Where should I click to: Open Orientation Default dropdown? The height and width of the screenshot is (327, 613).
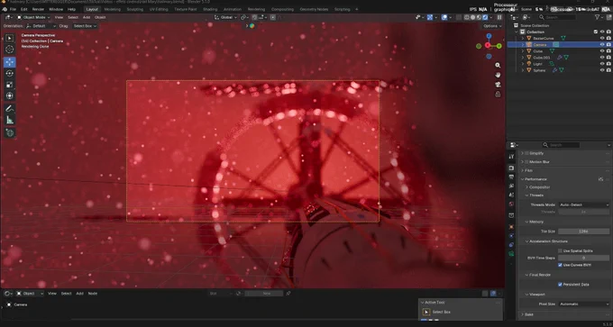(41, 26)
